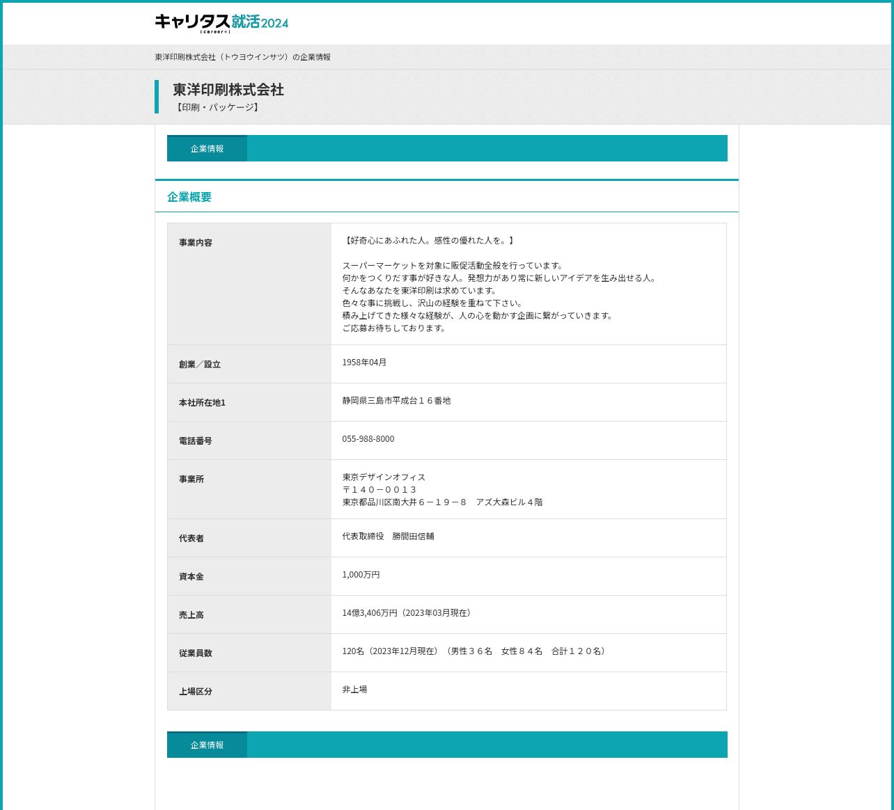The height and width of the screenshot is (810, 894).
Task: Click the 電話番号 row label
Action: click(196, 441)
